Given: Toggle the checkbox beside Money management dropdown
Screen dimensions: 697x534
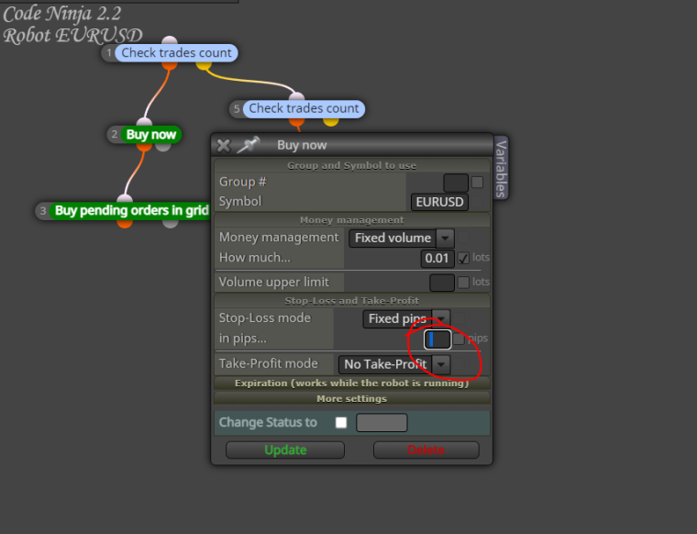Looking at the screenshot, I should coord(463,238).
